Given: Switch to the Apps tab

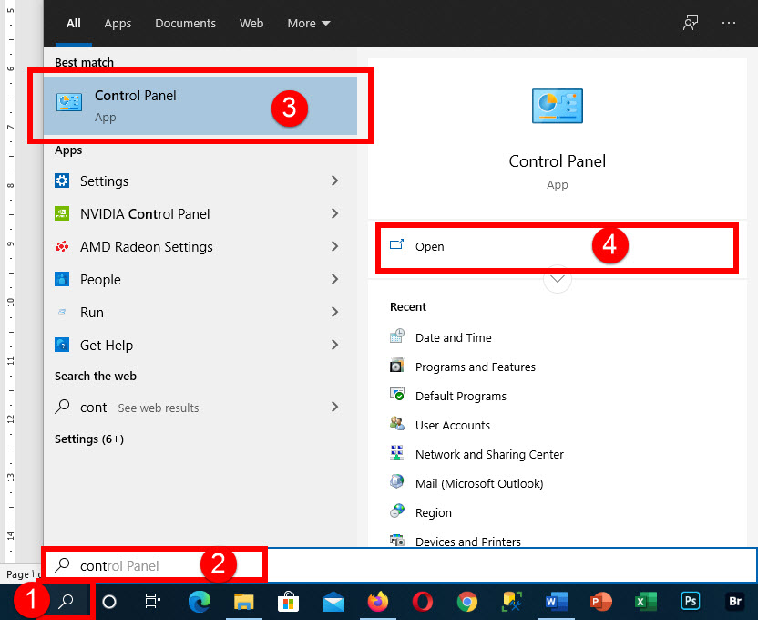Looking at the screenshot, I should (118, 23).
